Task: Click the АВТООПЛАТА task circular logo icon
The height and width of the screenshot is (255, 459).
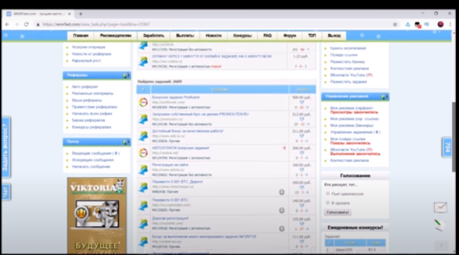Action: click(x=143, y=153)
